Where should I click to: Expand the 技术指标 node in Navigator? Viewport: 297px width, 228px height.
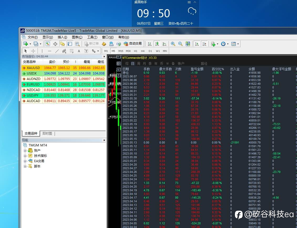(x=25, y=156)
